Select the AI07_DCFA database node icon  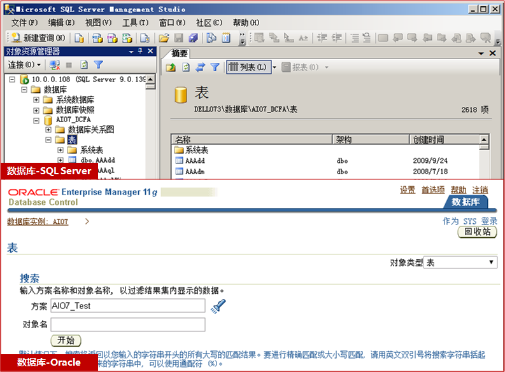(x=48, y=120)
